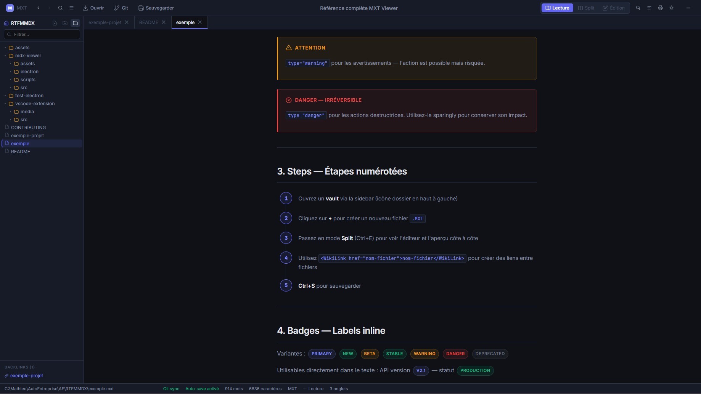Click the MXT logo icon

[x=10, y=8]
